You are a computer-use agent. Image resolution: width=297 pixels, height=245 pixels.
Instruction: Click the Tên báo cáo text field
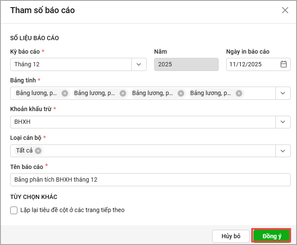[150, 180]
